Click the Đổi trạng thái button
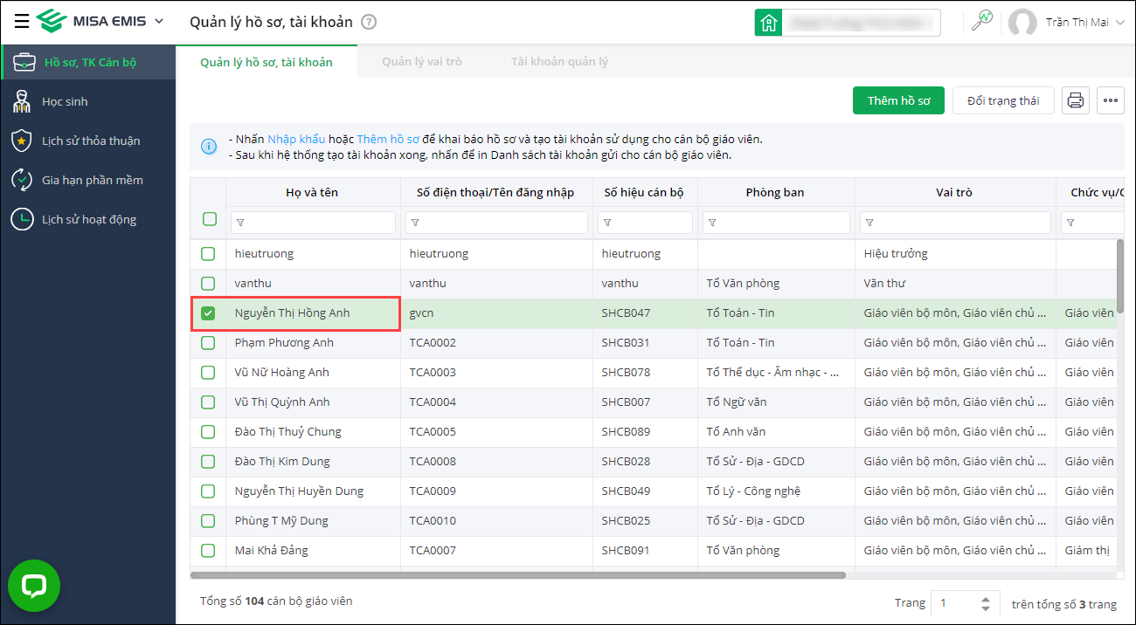The width and height of the screenshot is (1136, 625). (x=1003, y=100)
